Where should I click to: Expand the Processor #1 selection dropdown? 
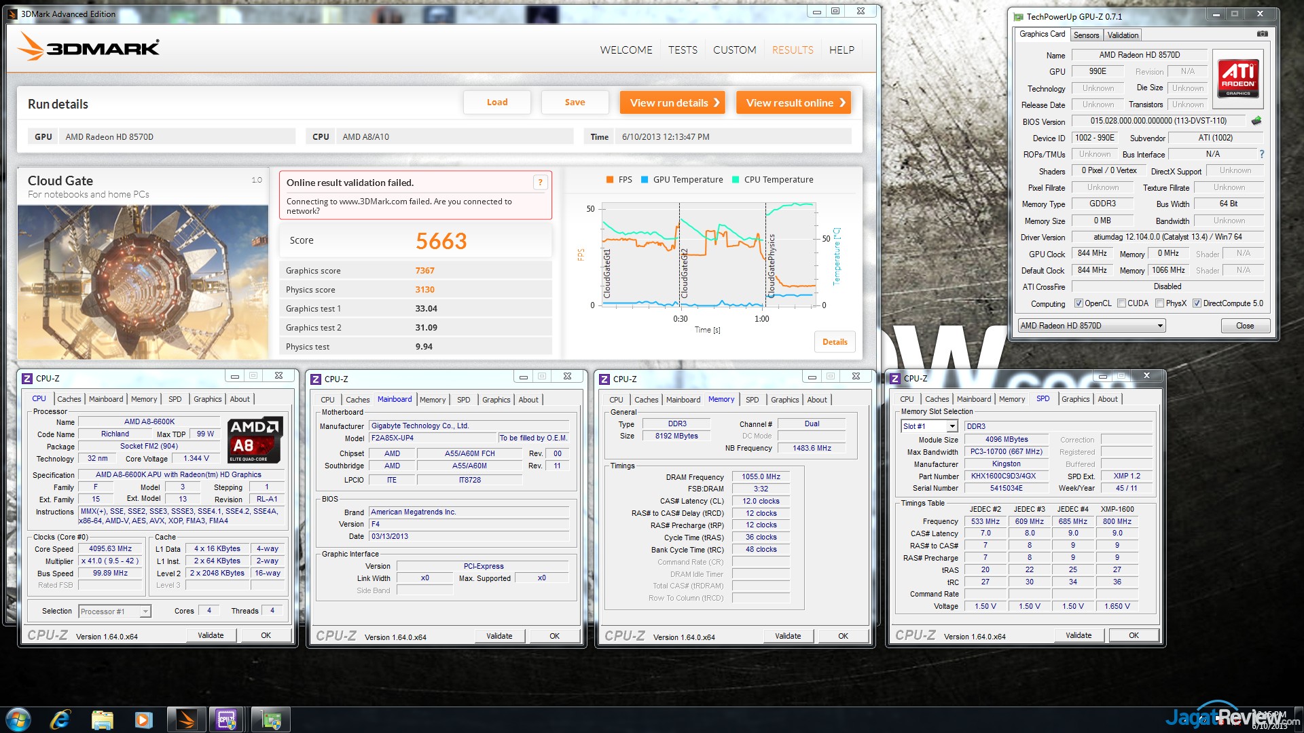(145, 612)
